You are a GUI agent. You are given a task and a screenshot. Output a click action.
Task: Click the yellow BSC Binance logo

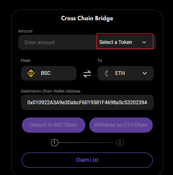[x=31, y=73]
